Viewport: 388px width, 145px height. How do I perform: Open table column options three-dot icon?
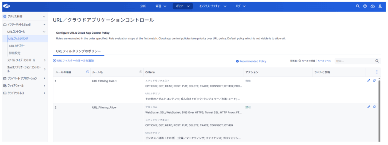coord(377,72)
